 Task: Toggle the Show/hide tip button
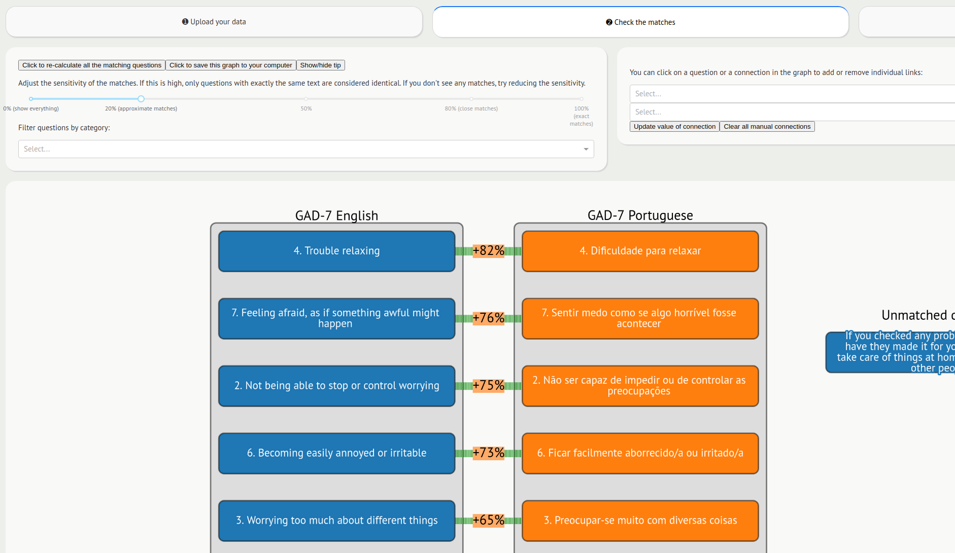(321, 65)
